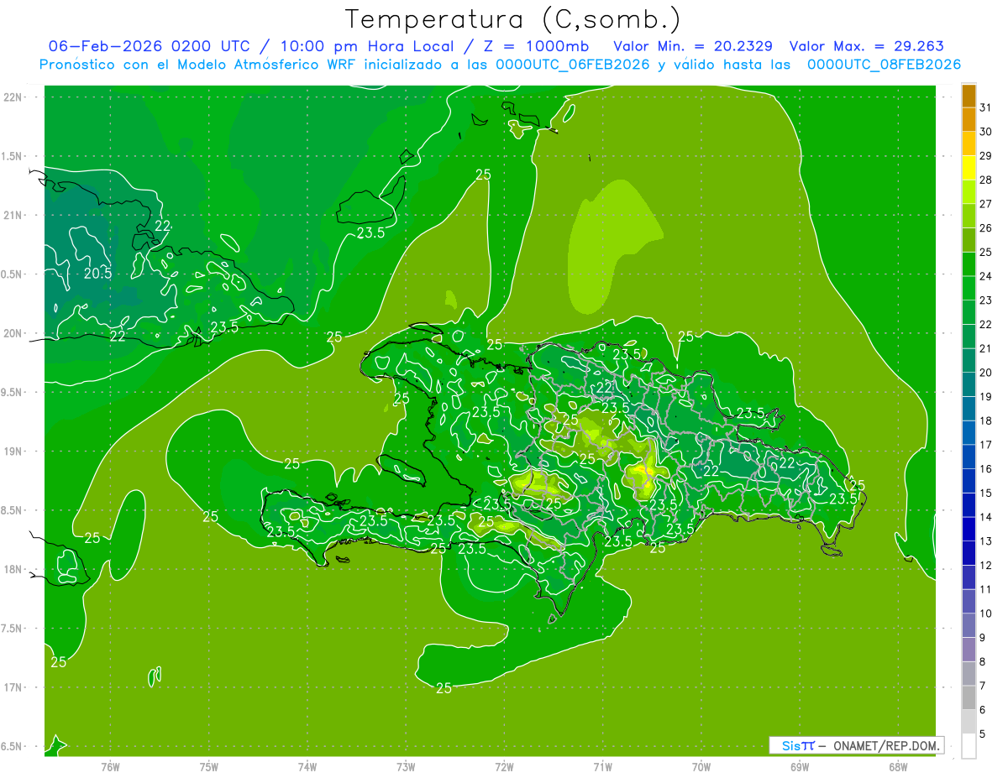1008x778 pixels.
Task: Pick the purple swatch between 8 and 9
Action: point(969,650)
